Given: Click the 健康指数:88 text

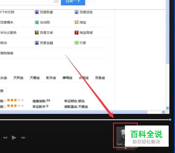Looking at the screenshot, I should click(x=41, y=101).
